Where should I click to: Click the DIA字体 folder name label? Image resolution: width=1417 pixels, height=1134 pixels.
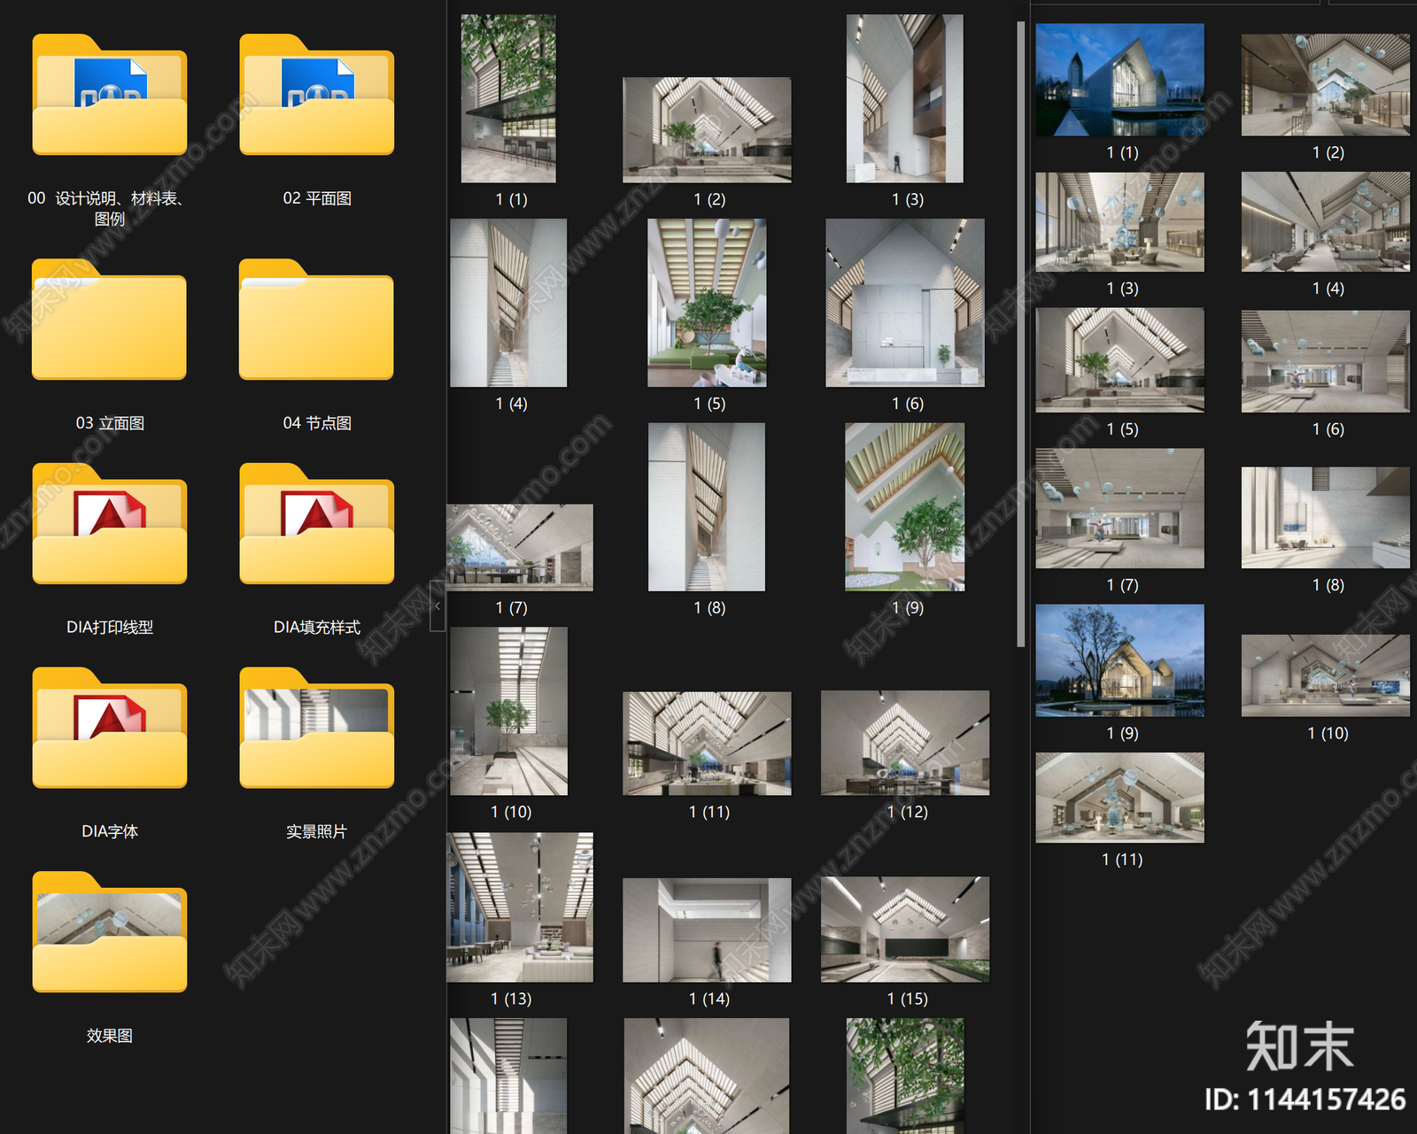[x=110, y=831]
